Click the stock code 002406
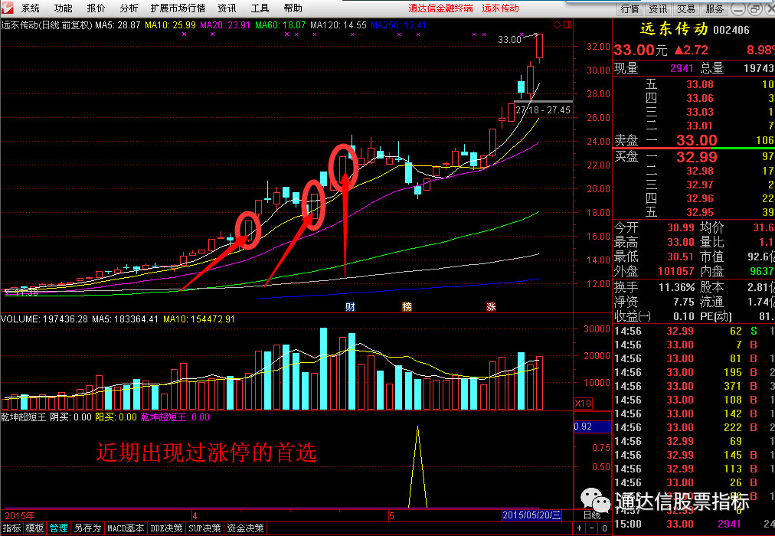Image resolution: width=775 pixels, height=536 pixels. click(x=731, y=30)
